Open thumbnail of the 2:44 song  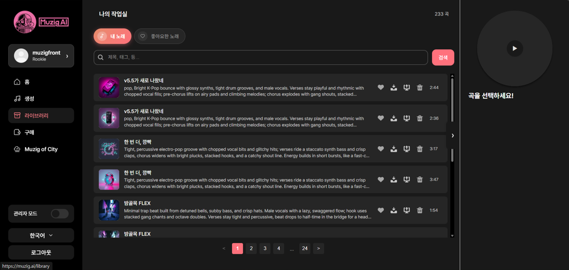pos(109,87)
